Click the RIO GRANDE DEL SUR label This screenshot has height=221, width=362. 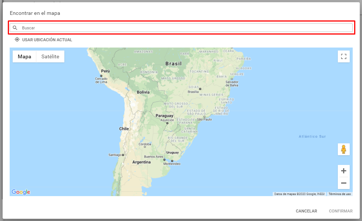coord(178,139)
